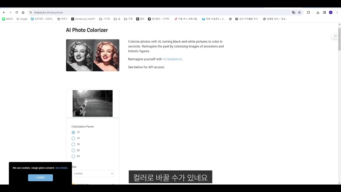Screen dimensions: 341x192
Task: Open the cookie See details link
Action: [x=62, y=168]
